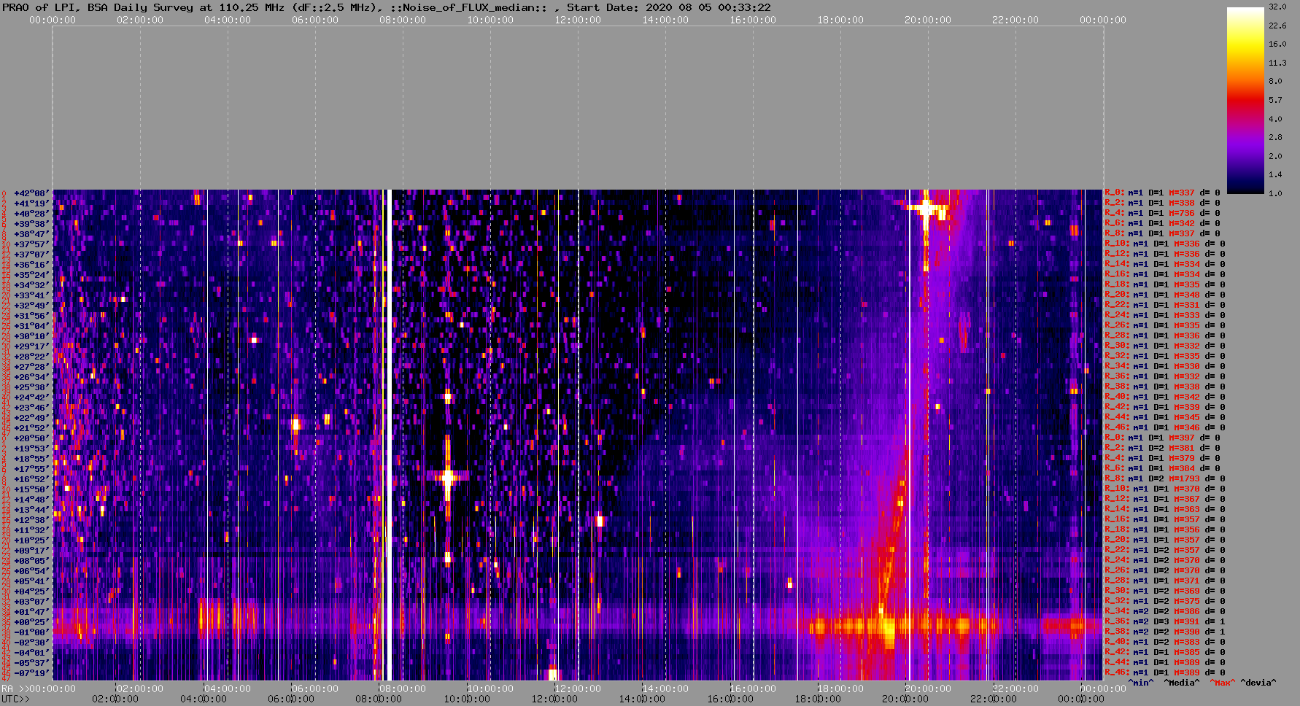Click the statistics row 'R_16: m=1 D=1 M=357'
The width and height of the screenshot is (1300, 706).
click(x=1164, y=520)
